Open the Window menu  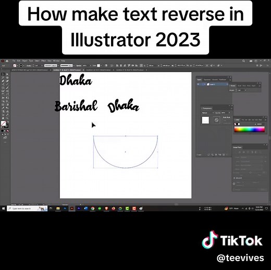(56, 61)
